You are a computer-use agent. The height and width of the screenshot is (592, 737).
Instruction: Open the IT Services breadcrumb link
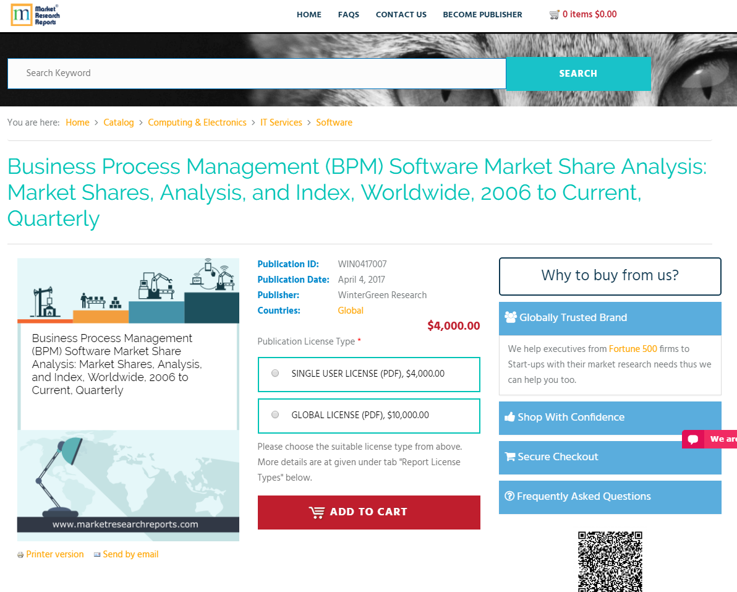coord(281,122)
